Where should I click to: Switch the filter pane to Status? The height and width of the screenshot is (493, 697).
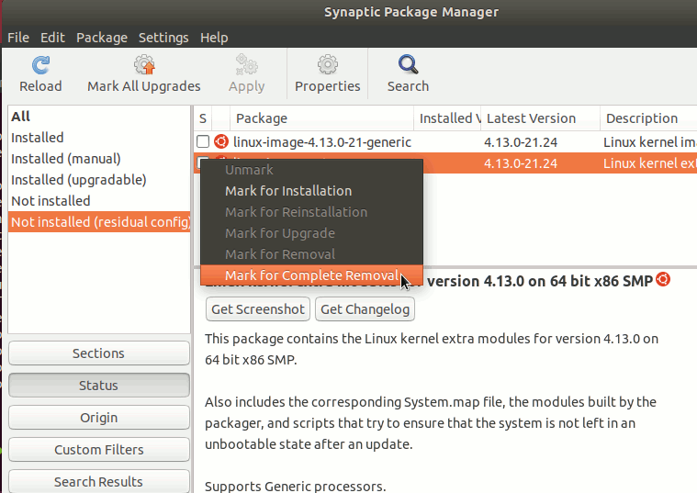pyautogui.click(x=98, y=386)
